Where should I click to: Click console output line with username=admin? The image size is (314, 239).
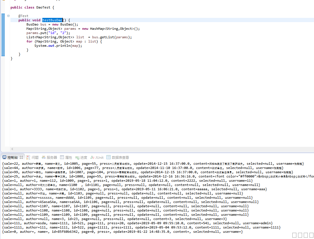coord(137,223)
